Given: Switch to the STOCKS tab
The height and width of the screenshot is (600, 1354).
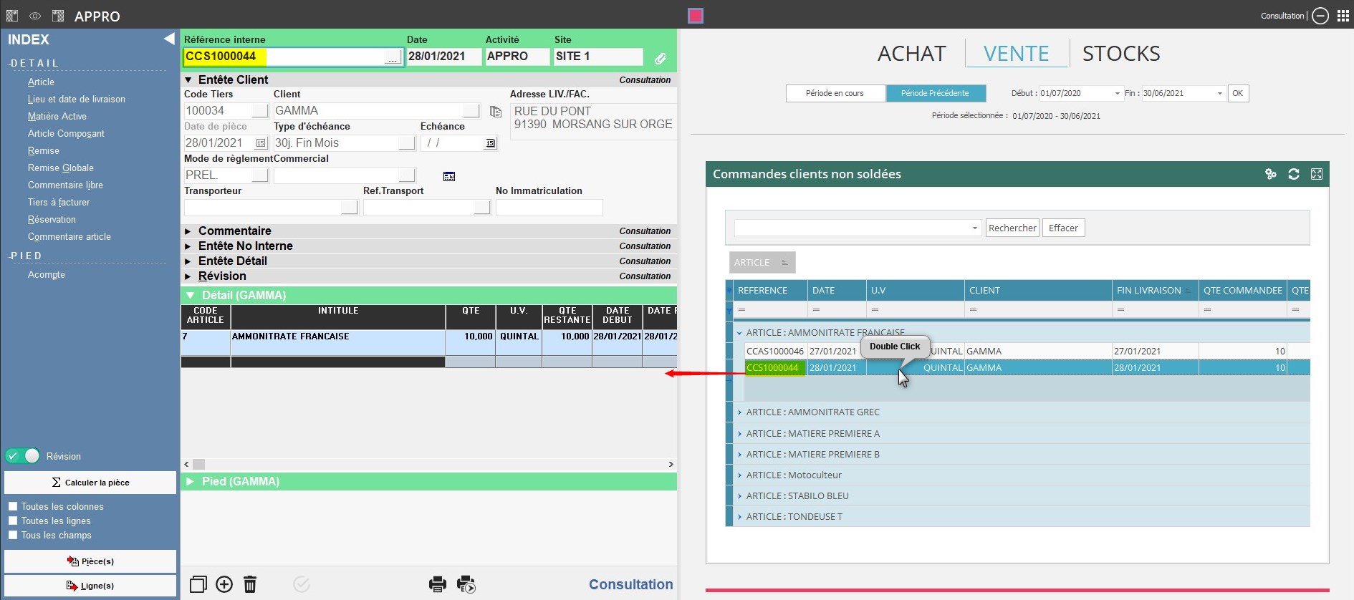Looking at the screenshot, I should click(x=1120, y=54).
